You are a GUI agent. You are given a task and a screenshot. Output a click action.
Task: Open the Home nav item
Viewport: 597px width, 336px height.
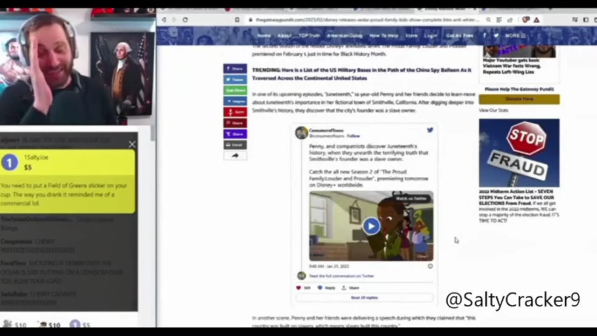(264, 35)
